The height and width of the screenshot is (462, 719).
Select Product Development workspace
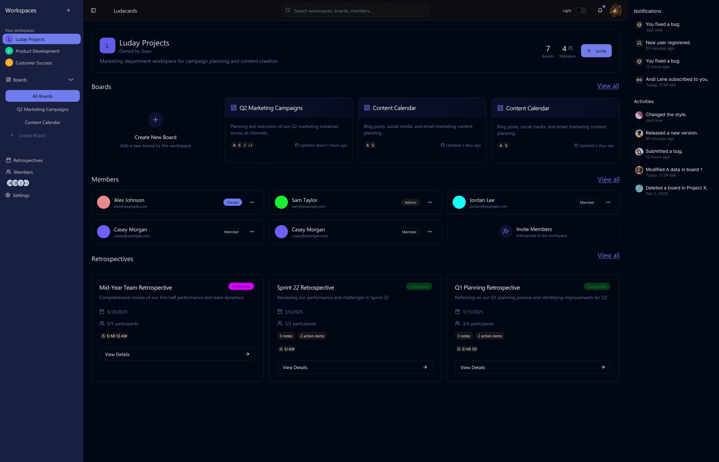[x=38, y=51]
